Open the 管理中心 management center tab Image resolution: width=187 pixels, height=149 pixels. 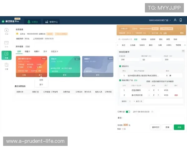click(51, 22)
